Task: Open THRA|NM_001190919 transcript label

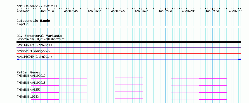Action: [x=31, y=76]
